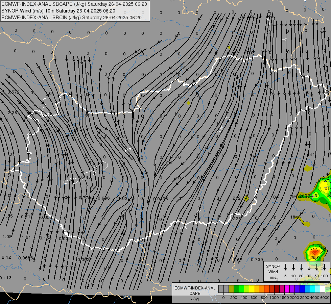Select the bright magenta CAPE legend swatch

[x=287, y=289]
